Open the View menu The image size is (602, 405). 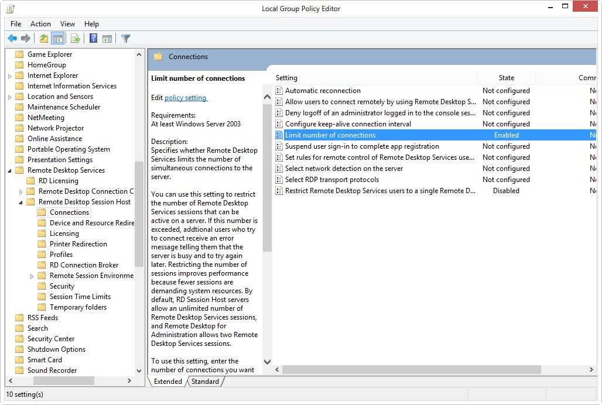coord(67,24)
